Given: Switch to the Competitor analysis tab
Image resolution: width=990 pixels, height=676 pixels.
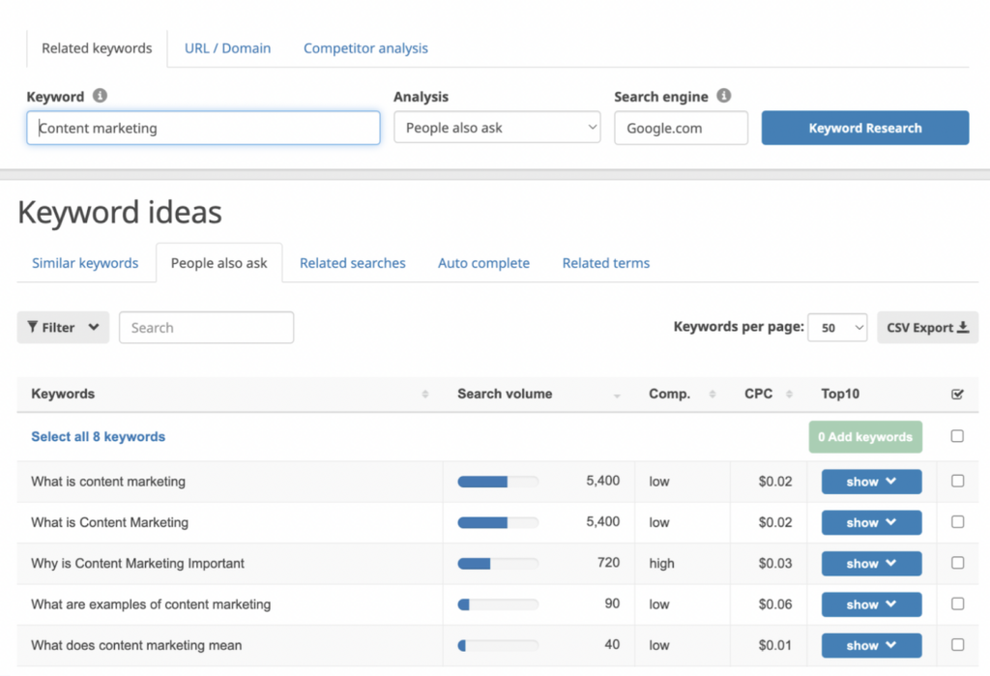Looking at the screenshot, I should [x=365, y=47].
